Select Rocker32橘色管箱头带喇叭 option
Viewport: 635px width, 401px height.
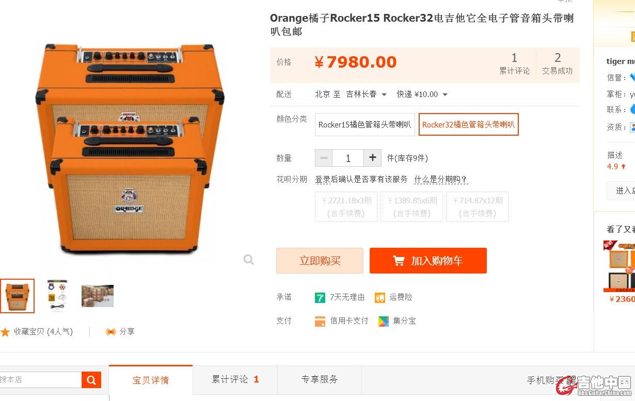(468, 124)
